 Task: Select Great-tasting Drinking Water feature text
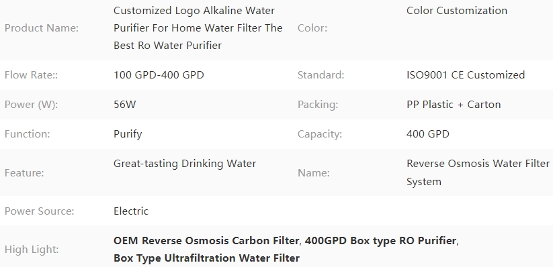(185, 164)
